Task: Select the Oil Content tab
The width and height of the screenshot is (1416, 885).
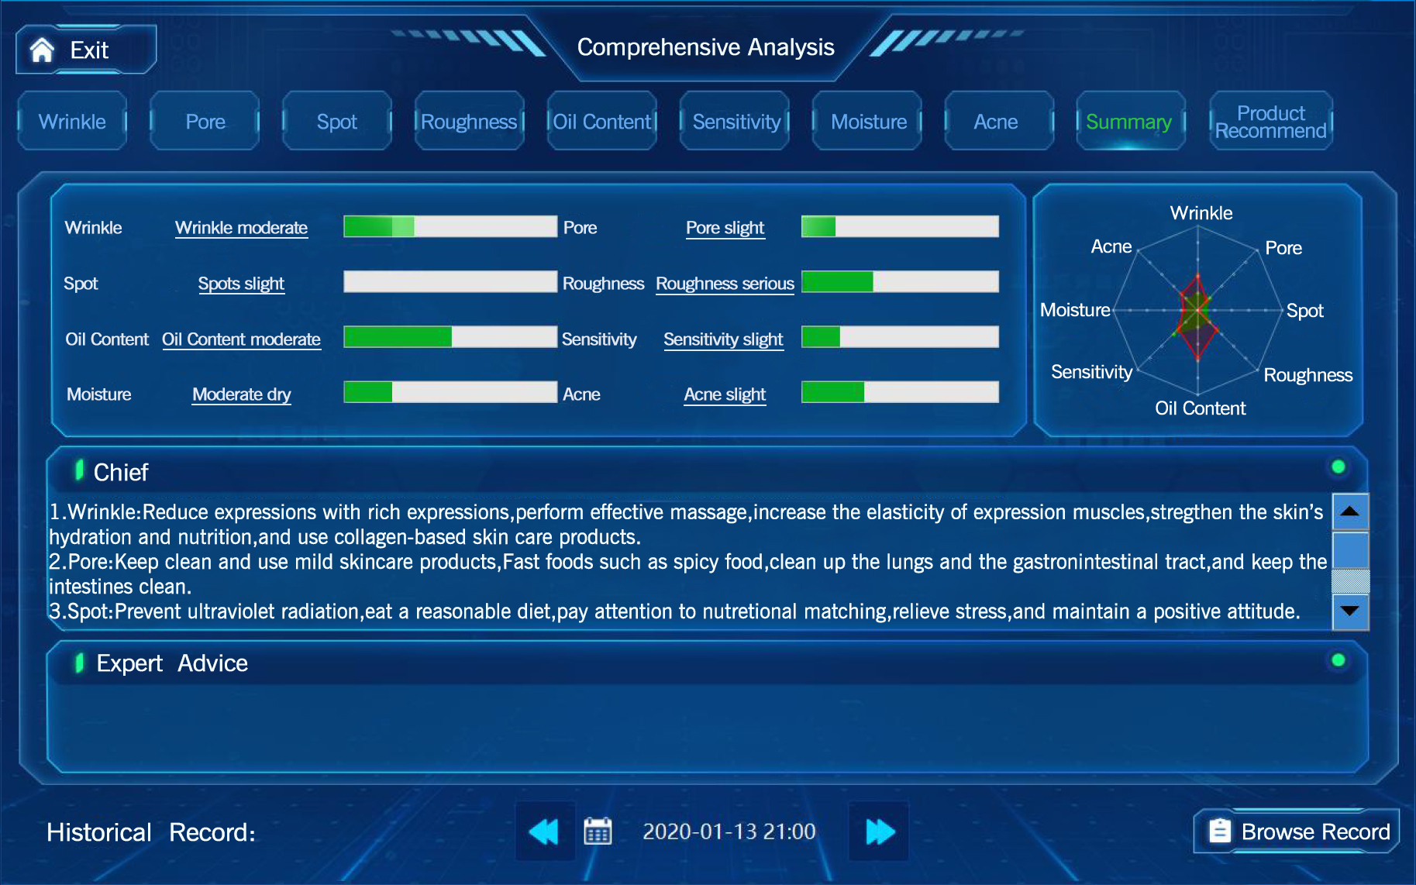Action: pos(601,122)
